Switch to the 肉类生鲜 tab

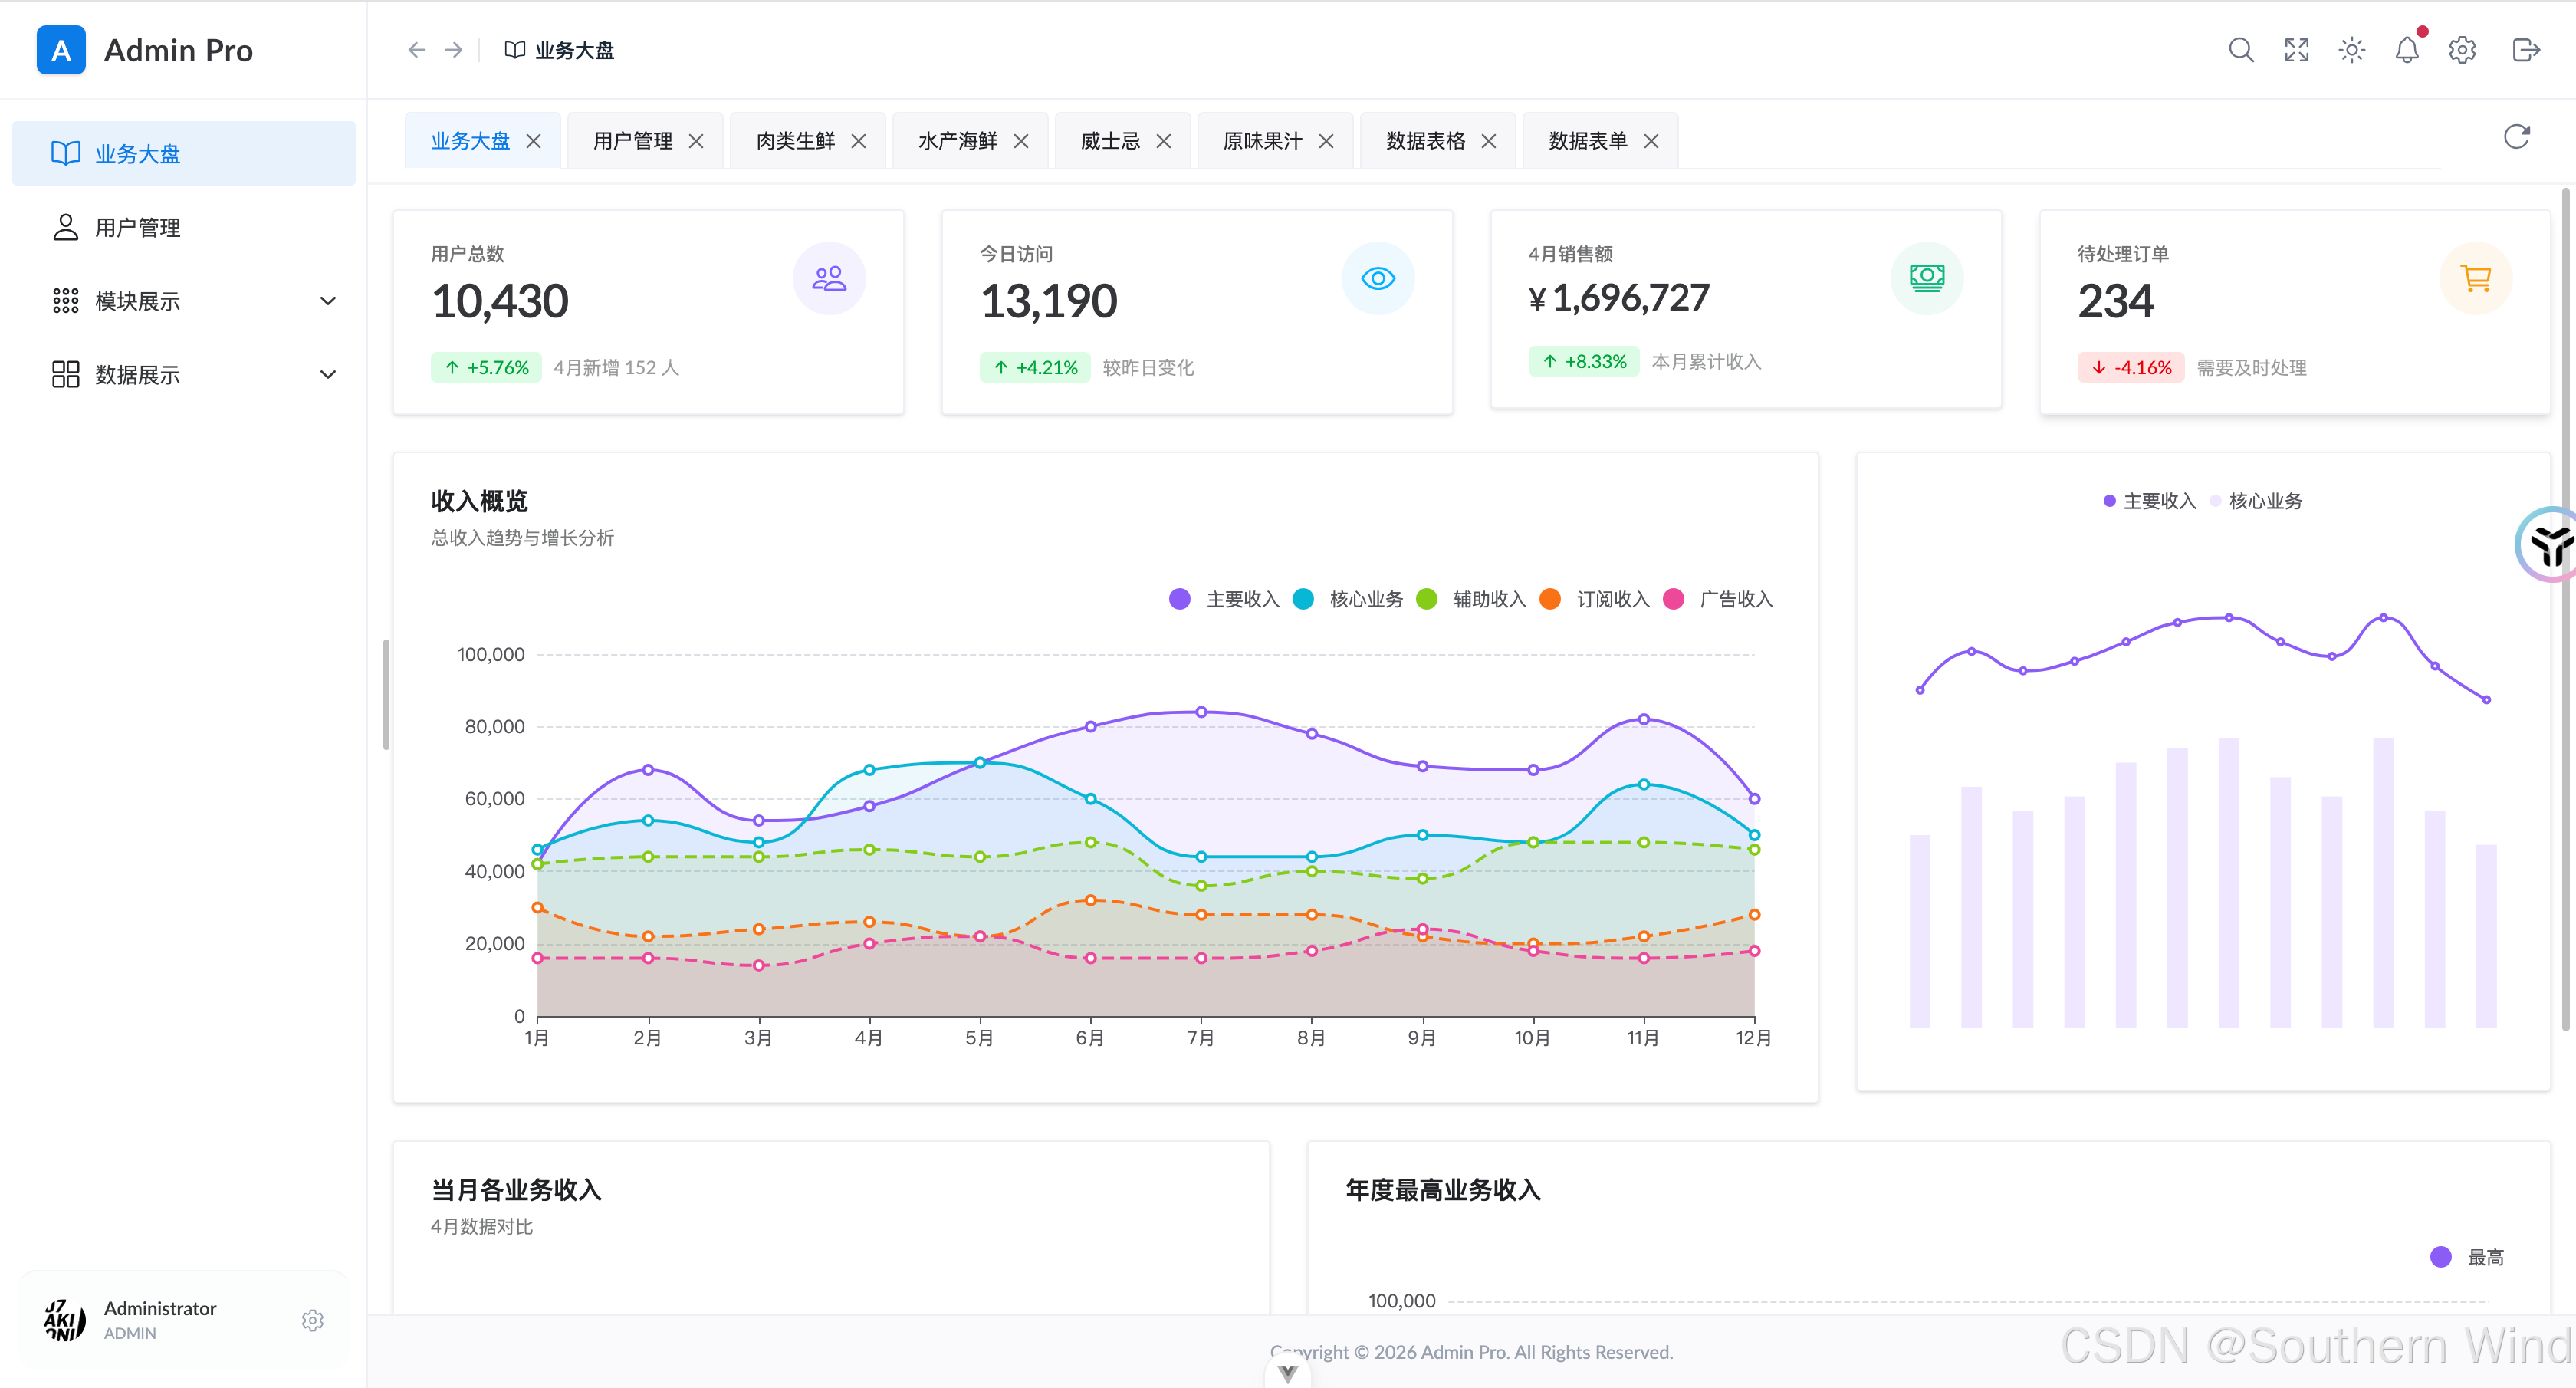coord(795,141)
